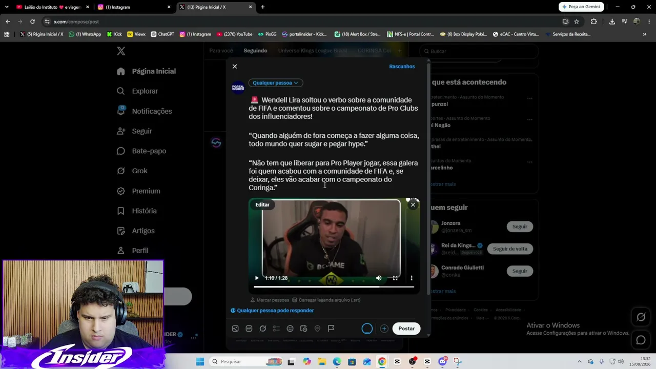Viewport: 656px width, 369px height.
Task: Open Rascunhos drafts link
Action: [402, 67]
